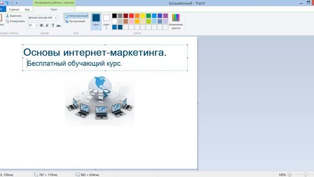Click the right-middle text box resize handle
The width and height of the screenshot is (314, 177).
(x=187, y=58)
